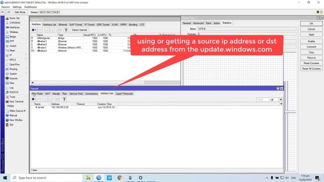Open OpenFlow in the sidebar

[14, 64]
